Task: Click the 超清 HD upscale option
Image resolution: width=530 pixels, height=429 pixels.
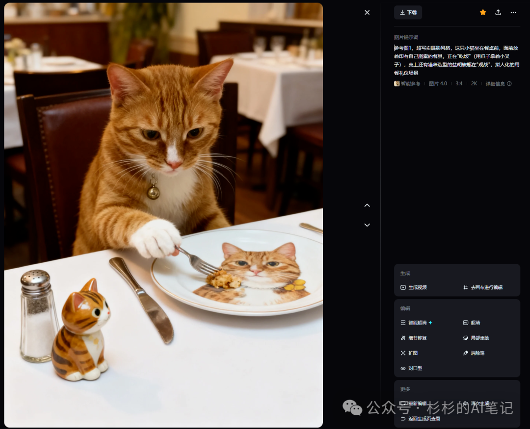Action: click(472, 323)
